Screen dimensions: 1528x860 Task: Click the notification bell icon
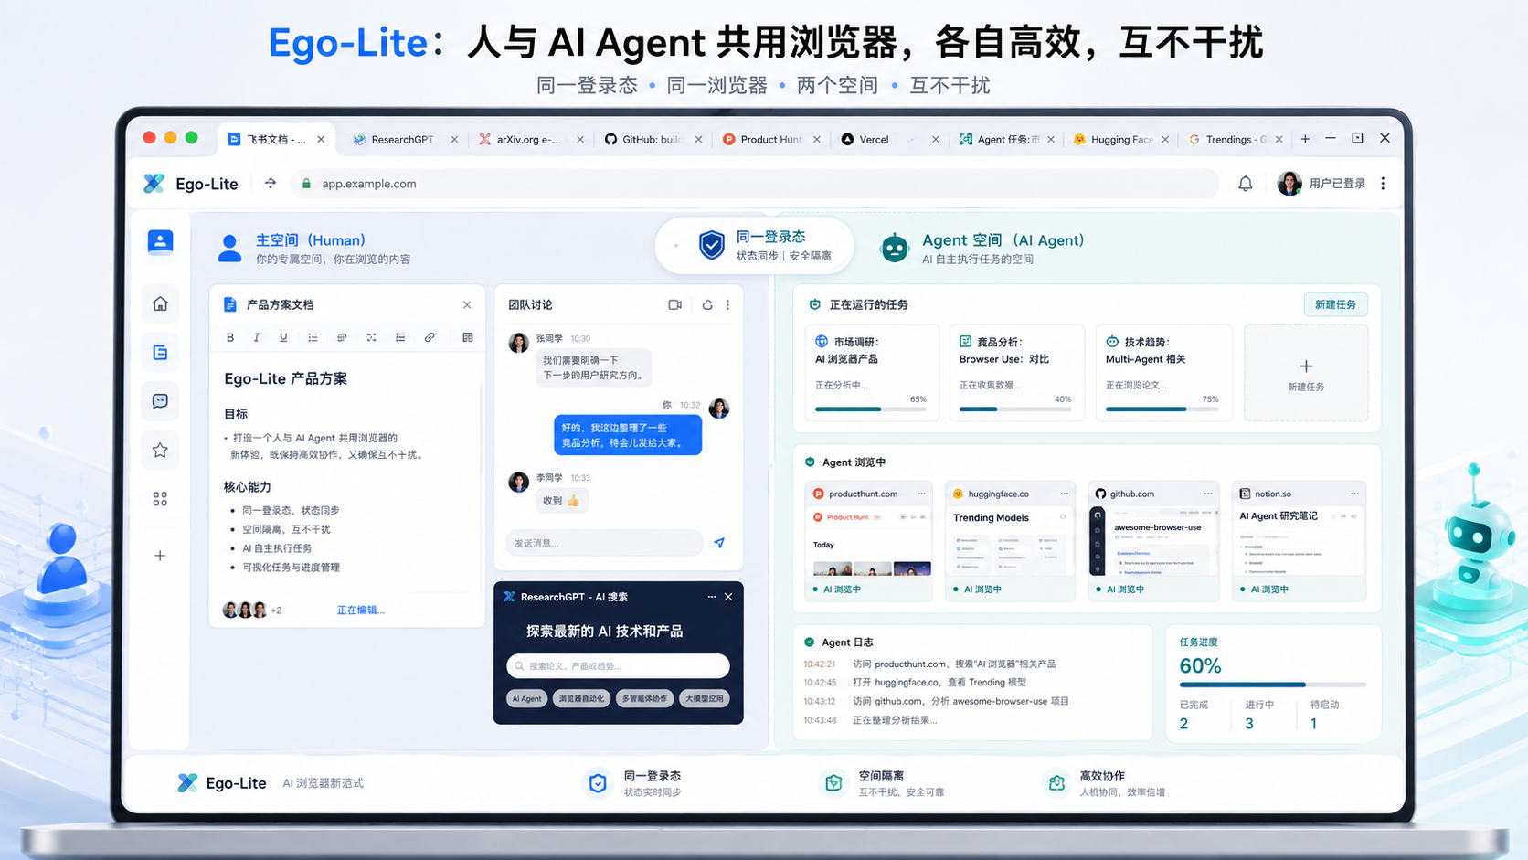tap(1245, 184)
